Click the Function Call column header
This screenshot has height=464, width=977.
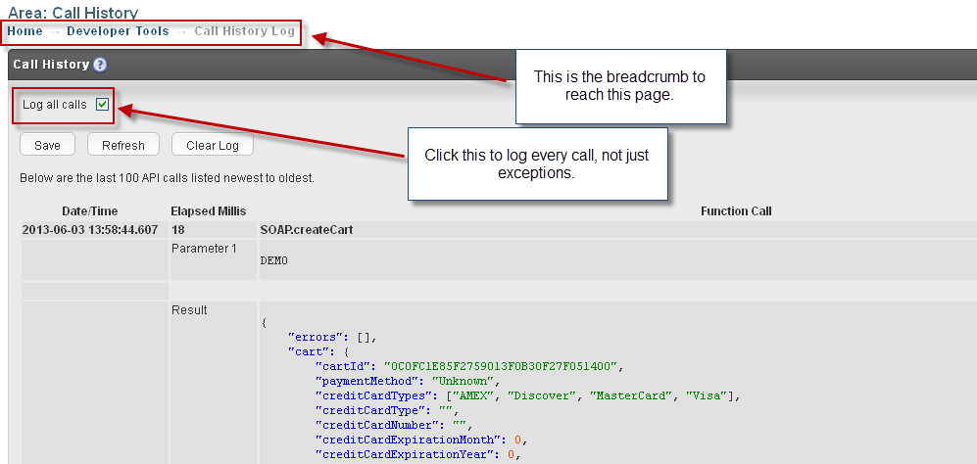point(736,211)
